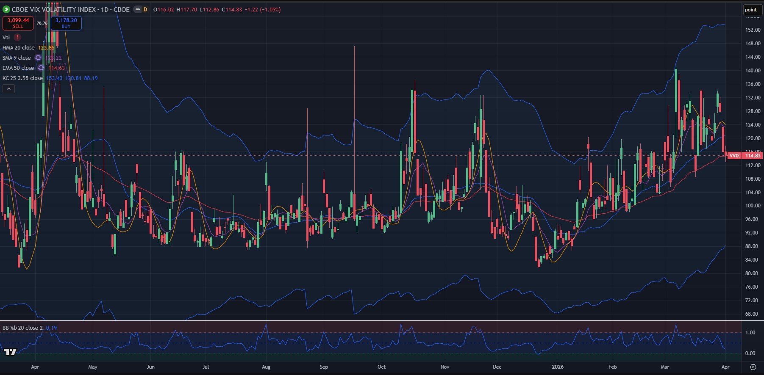Image resolution: width=764 pixels, height=375 pixels.
Task: Click the -1.22 (-1.05%) change value
Action: pyautogui.click(x=263, y=9)
